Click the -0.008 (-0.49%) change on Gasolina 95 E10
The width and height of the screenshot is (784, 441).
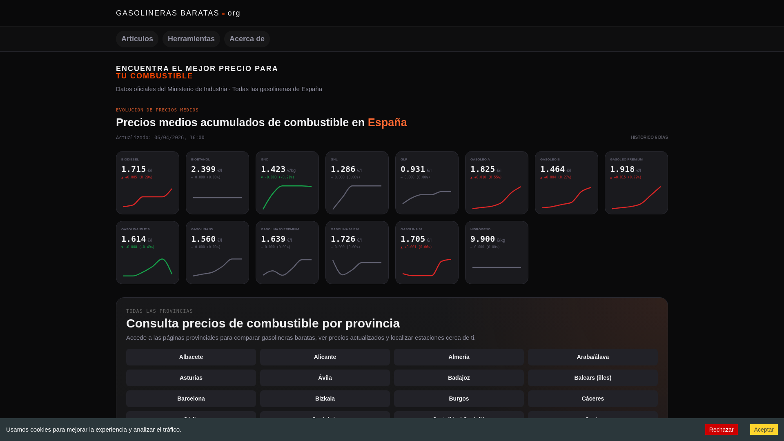pos(138,247)
